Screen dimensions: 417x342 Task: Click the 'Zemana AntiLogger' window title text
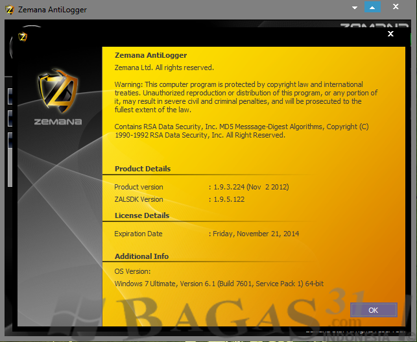click(53, 10)
